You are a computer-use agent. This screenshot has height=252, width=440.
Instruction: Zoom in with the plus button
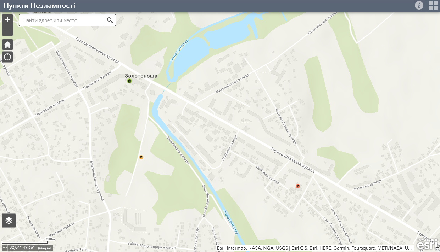pos(7,19)
